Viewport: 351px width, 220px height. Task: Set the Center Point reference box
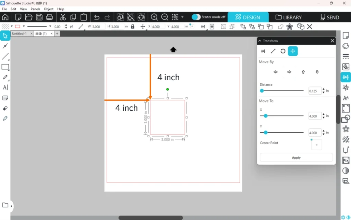coord(316,145)
